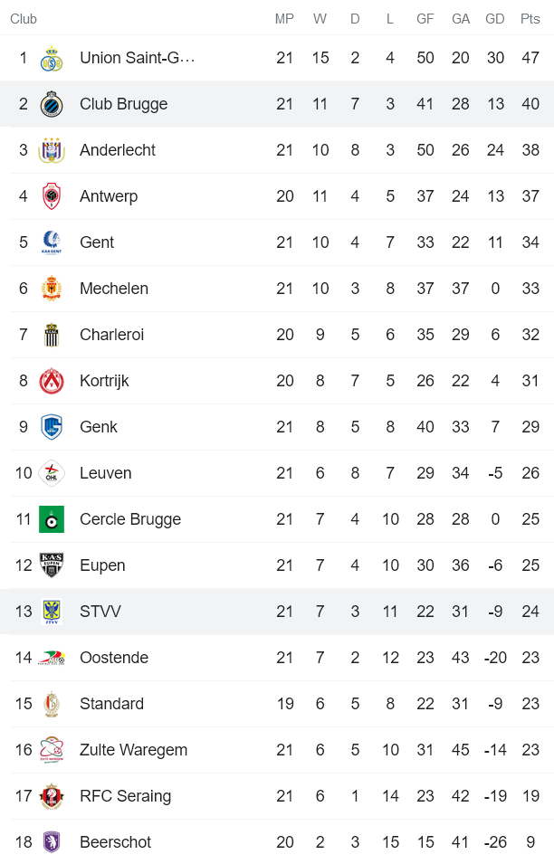This screenshot has width=554, height=864.
Task: Click the Club Brugge crest icon
Action: 52,104
